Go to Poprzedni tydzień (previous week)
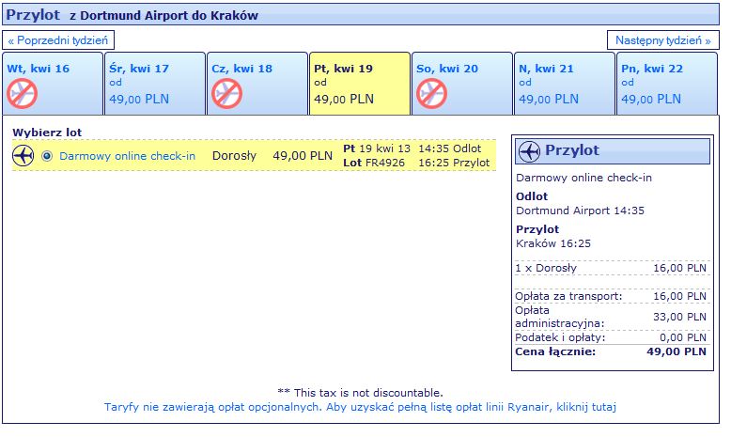 [58, 40]
